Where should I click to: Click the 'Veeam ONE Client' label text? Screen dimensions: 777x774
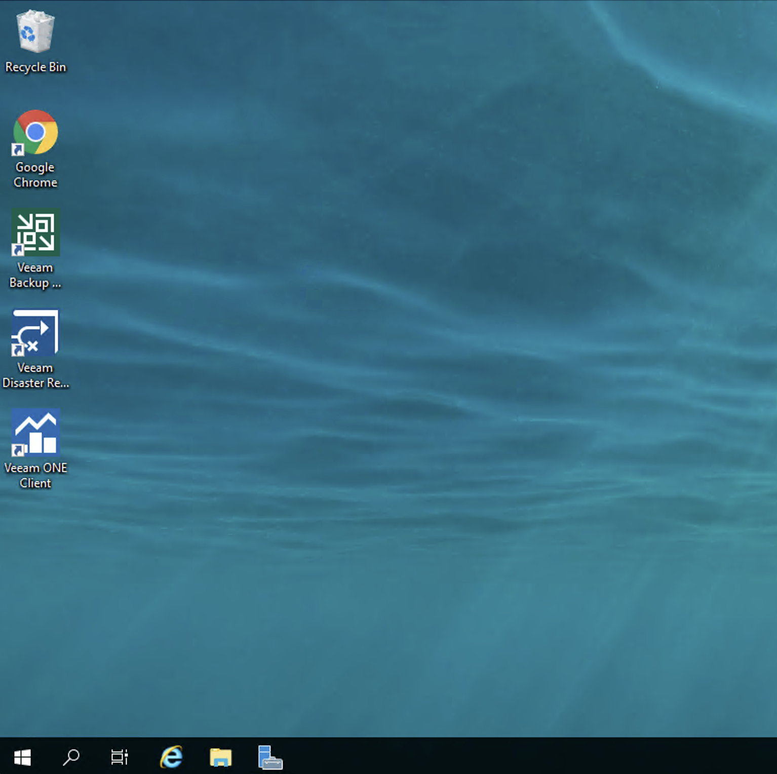click(x=35, y=476)
